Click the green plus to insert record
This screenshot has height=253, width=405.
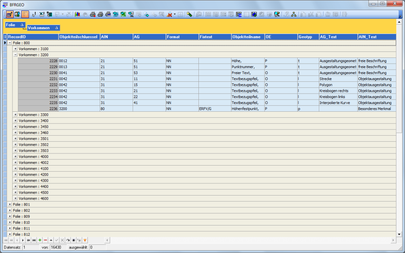(40, 240)
